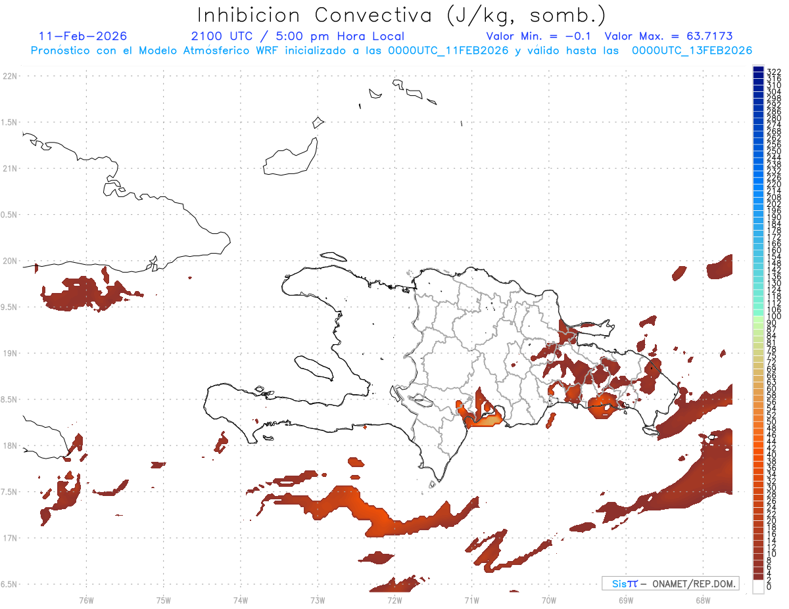Click the 17N latitude label

[x=10, y=538]
